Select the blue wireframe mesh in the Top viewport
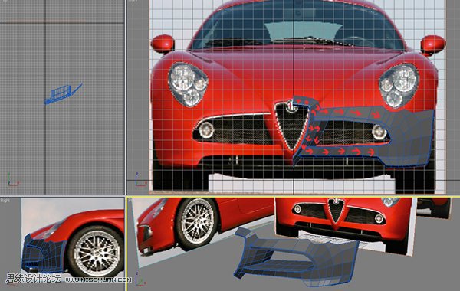Viewport: 460px width, 291px height. click(x=63, y=93)
